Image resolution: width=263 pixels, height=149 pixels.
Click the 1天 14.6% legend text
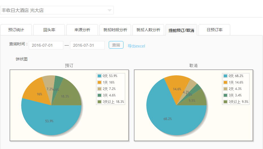coord(236,82)
